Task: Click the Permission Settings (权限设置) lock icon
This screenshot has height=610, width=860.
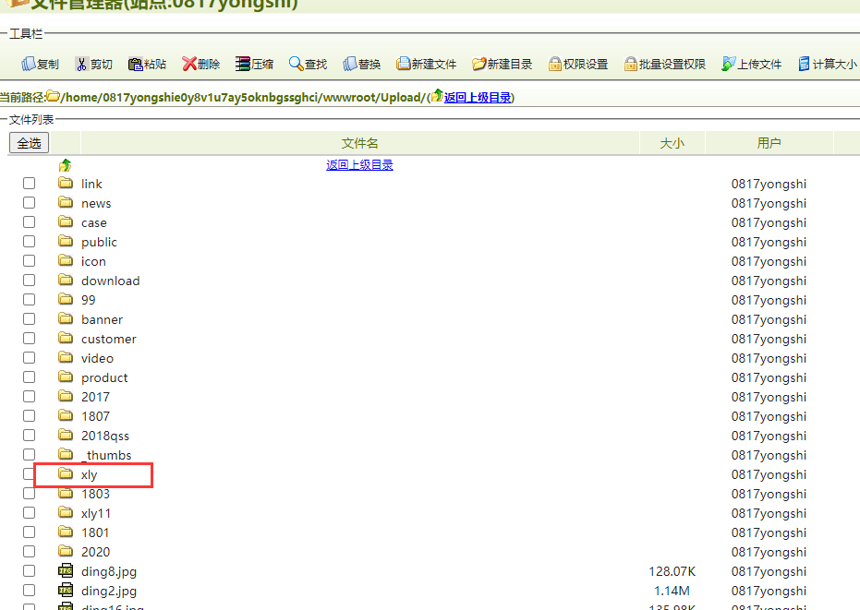Action: (x=555, y=64)
